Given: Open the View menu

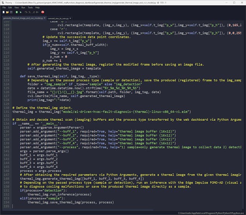Looking at the screenshot, I should tap(17, 7).
